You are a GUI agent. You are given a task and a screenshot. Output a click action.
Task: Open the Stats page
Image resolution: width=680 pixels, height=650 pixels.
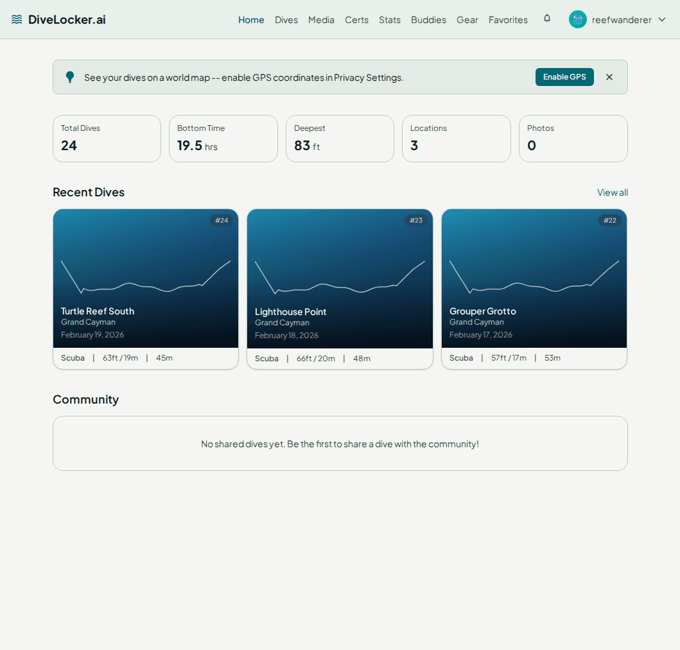[390, 20]
